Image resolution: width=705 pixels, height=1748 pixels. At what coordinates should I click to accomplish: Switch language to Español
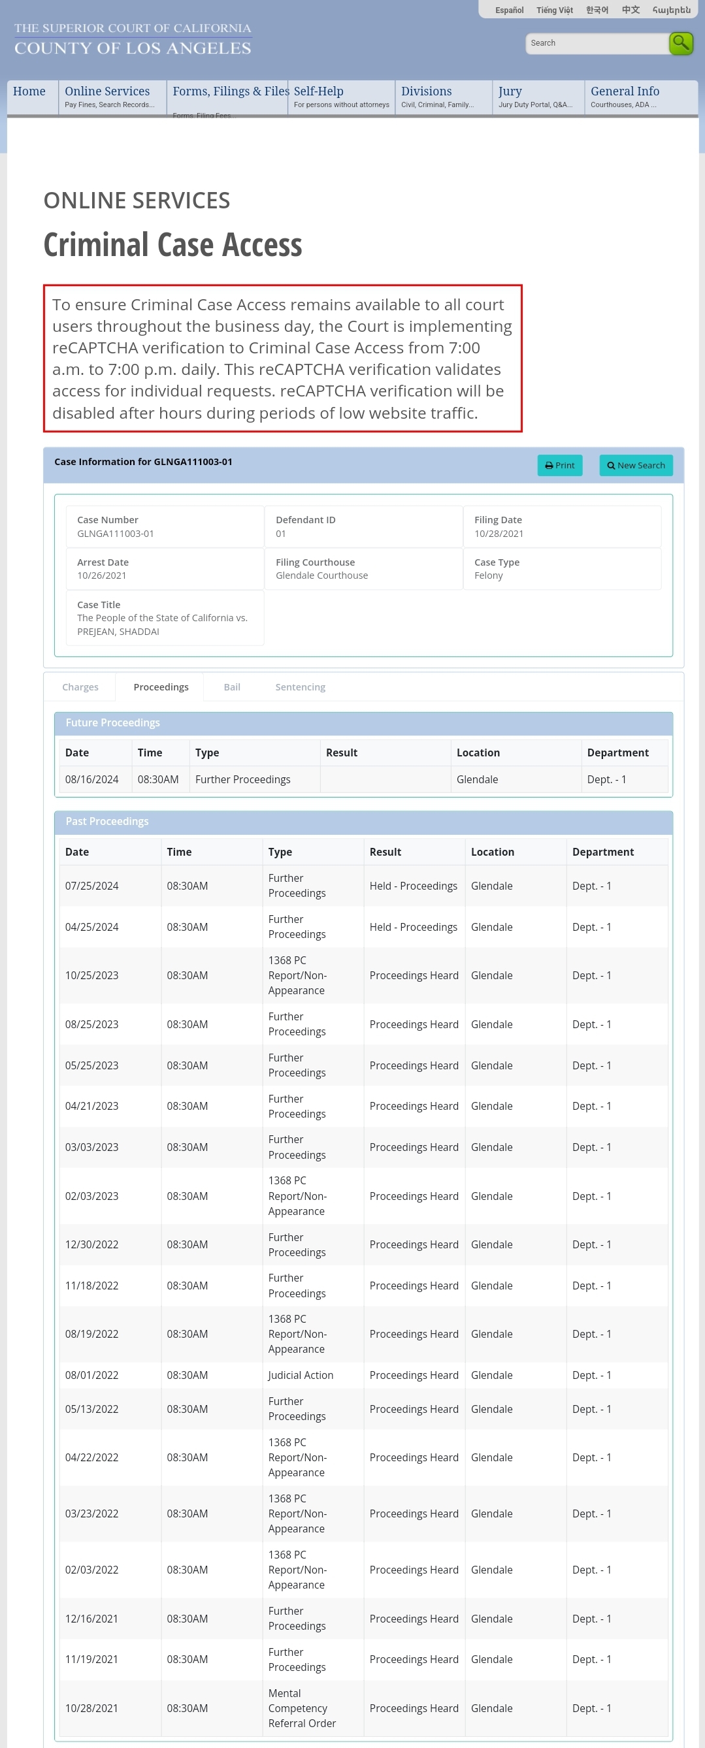509,10
